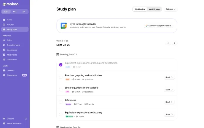Screen dimensions: 204x128
Task: Click Discord external link icon
Action: [26, 119]
